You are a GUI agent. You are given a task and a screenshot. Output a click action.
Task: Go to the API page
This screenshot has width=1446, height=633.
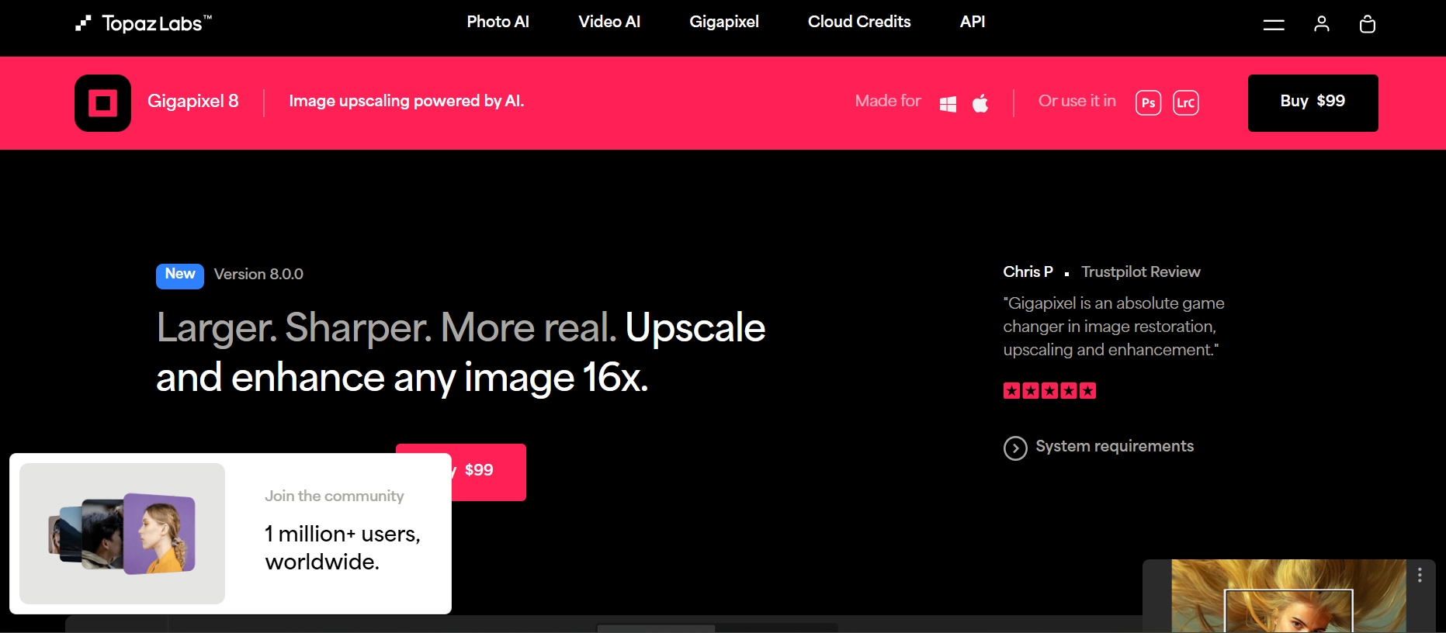[973, 22]
